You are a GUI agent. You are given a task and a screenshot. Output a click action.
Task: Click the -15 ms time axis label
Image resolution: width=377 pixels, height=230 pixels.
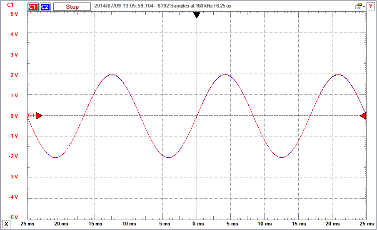point(94,224)
